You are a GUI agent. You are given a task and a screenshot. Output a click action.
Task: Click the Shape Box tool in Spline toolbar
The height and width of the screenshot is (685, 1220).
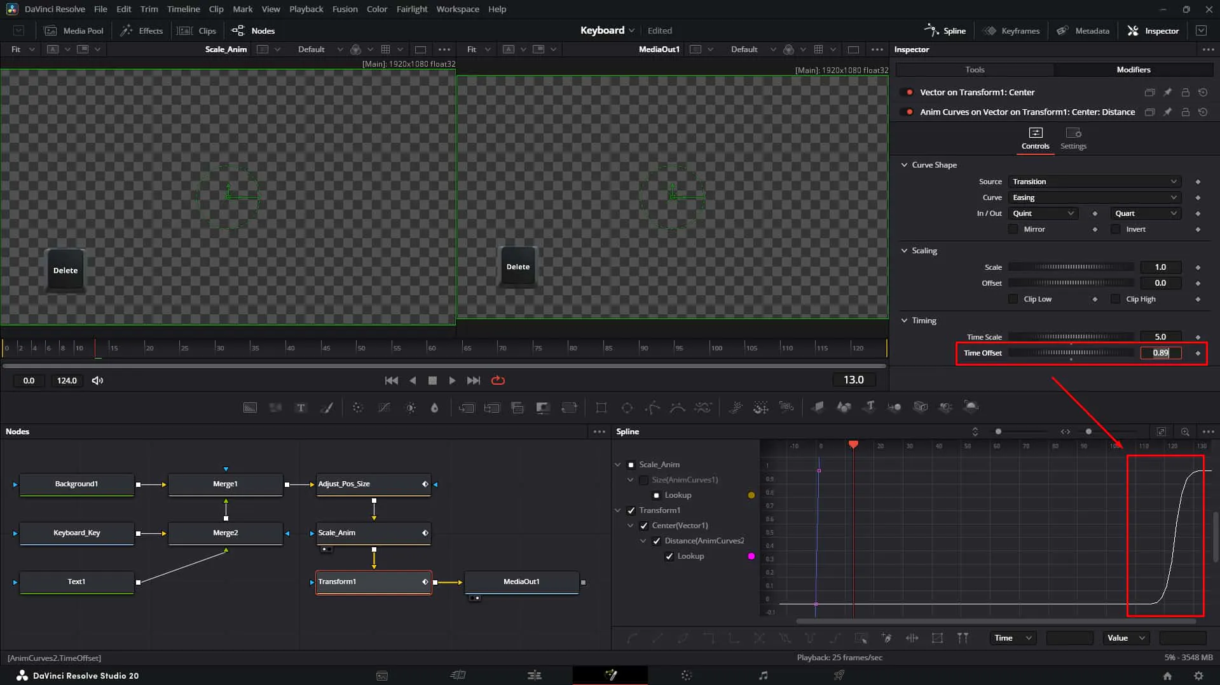coord(937,638)
